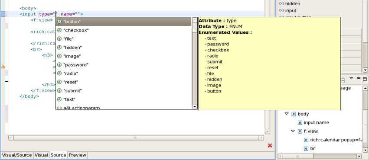Choose "checkbox" from the suggestion list

(124, 30)
